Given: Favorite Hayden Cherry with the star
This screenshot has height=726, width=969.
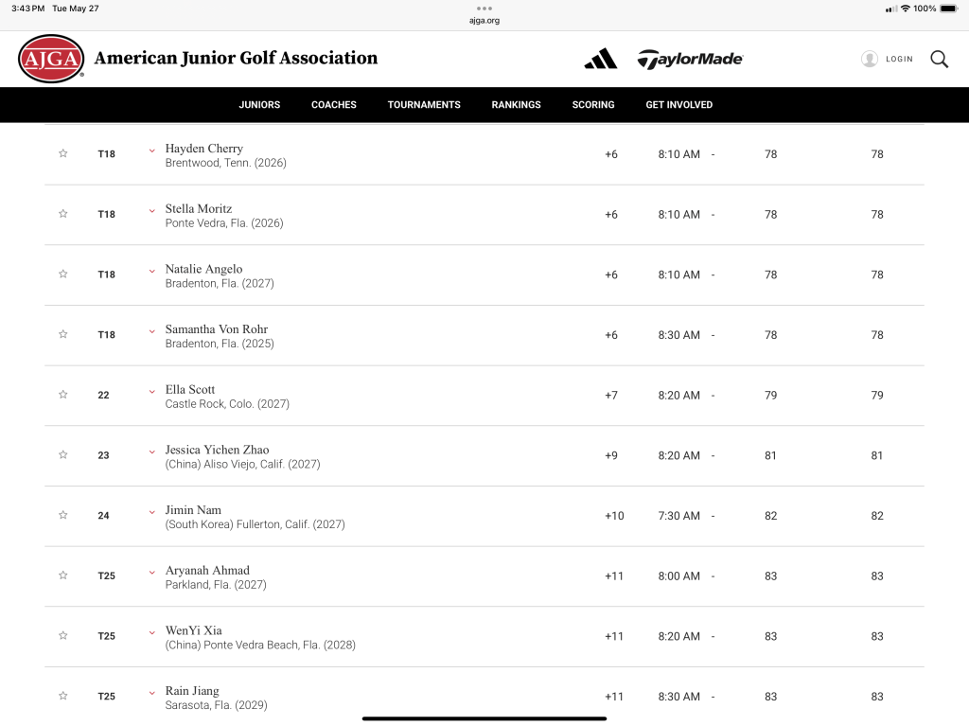Looking at the screenshot, I should (63, 153).
